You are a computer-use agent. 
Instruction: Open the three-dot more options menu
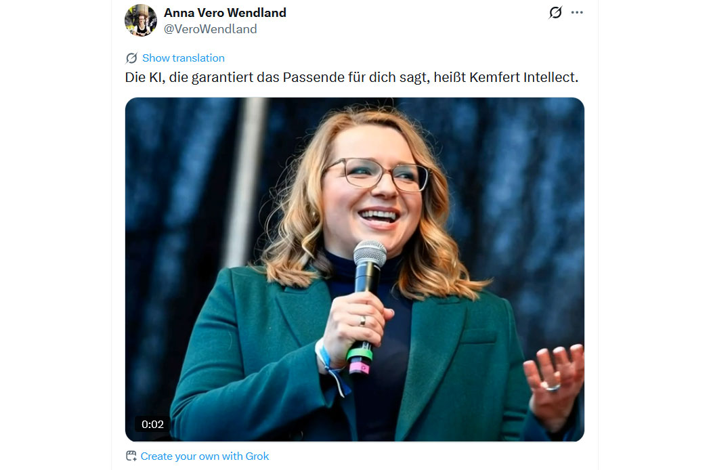(x=577, y=12)
